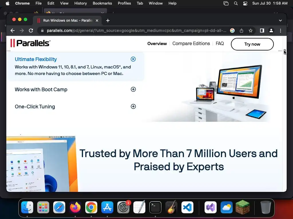Open Spotlight search in the menu bar

tap(236, 3)
